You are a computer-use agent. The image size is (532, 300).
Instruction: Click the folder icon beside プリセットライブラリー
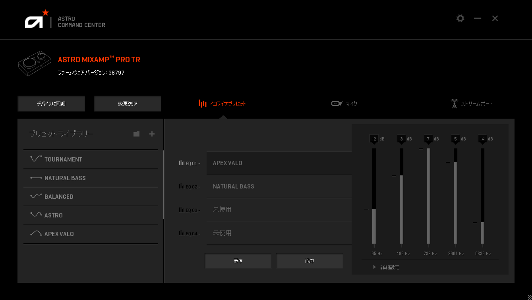(x=136, y=134)
